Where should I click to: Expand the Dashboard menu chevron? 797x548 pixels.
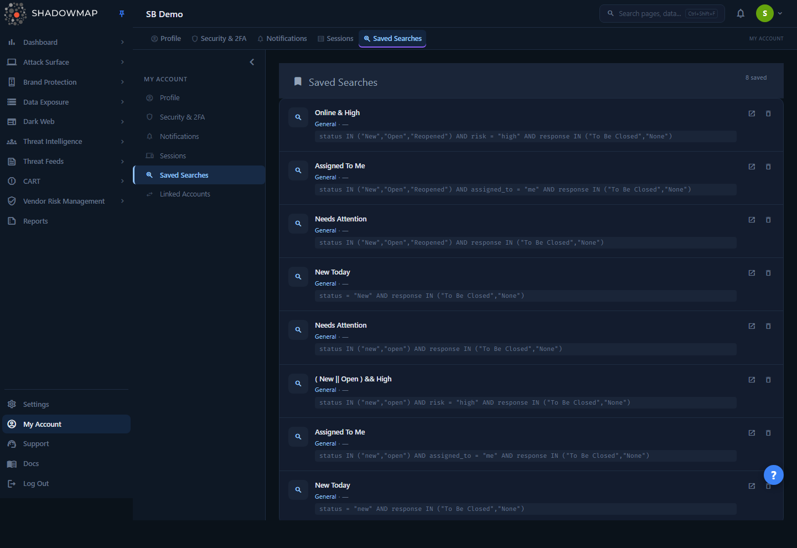click(x=122, y=42)
